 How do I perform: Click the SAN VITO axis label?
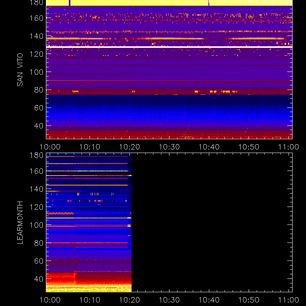pyautogui.click(x=20, y=70)
